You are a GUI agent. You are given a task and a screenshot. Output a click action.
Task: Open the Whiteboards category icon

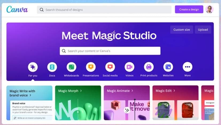point(71,67)
